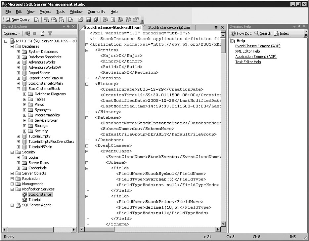Open the Template Explorer toolbar icon
The image size is (309, 241).
point(128,20)
